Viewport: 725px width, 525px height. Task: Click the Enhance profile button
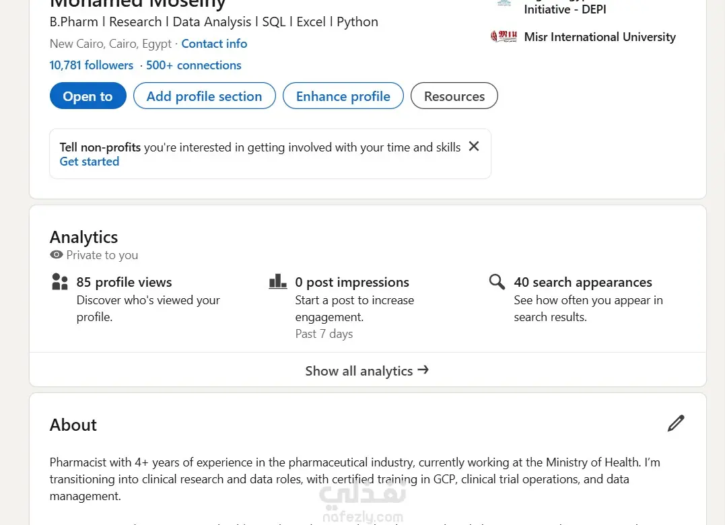(x=343, y=96)
